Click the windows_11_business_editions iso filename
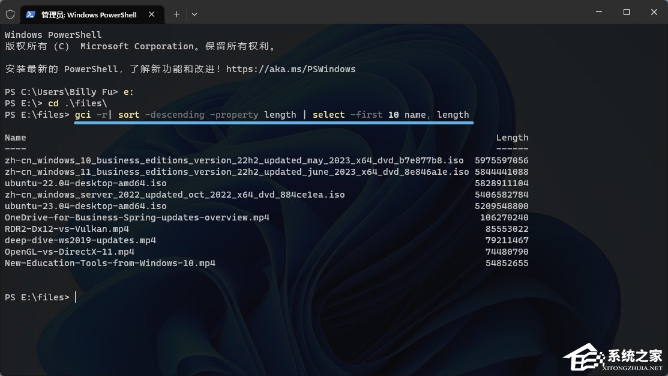Viewport: 668px width, 376px height. point(236,172)
